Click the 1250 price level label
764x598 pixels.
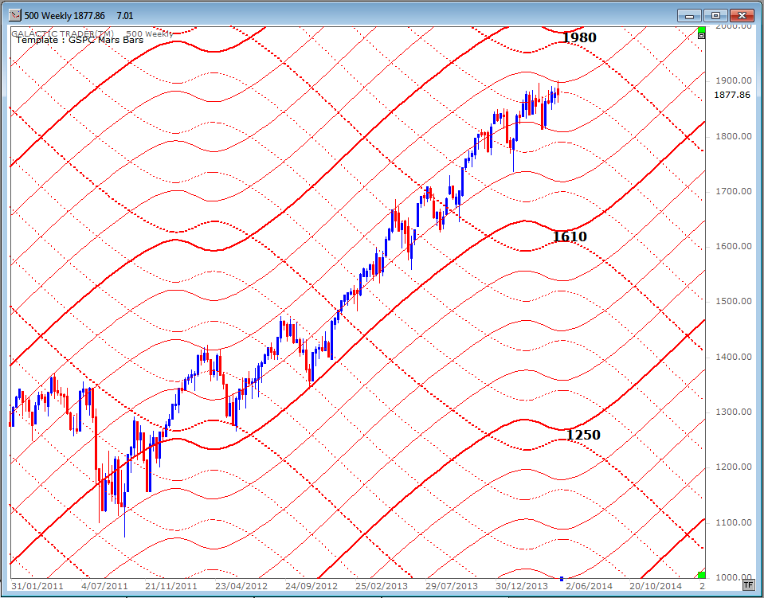(583, 435)
